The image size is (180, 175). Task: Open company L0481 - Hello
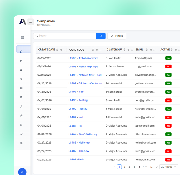[77, 159]
